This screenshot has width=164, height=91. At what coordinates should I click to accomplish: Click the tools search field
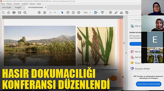(x=135, y=20)
